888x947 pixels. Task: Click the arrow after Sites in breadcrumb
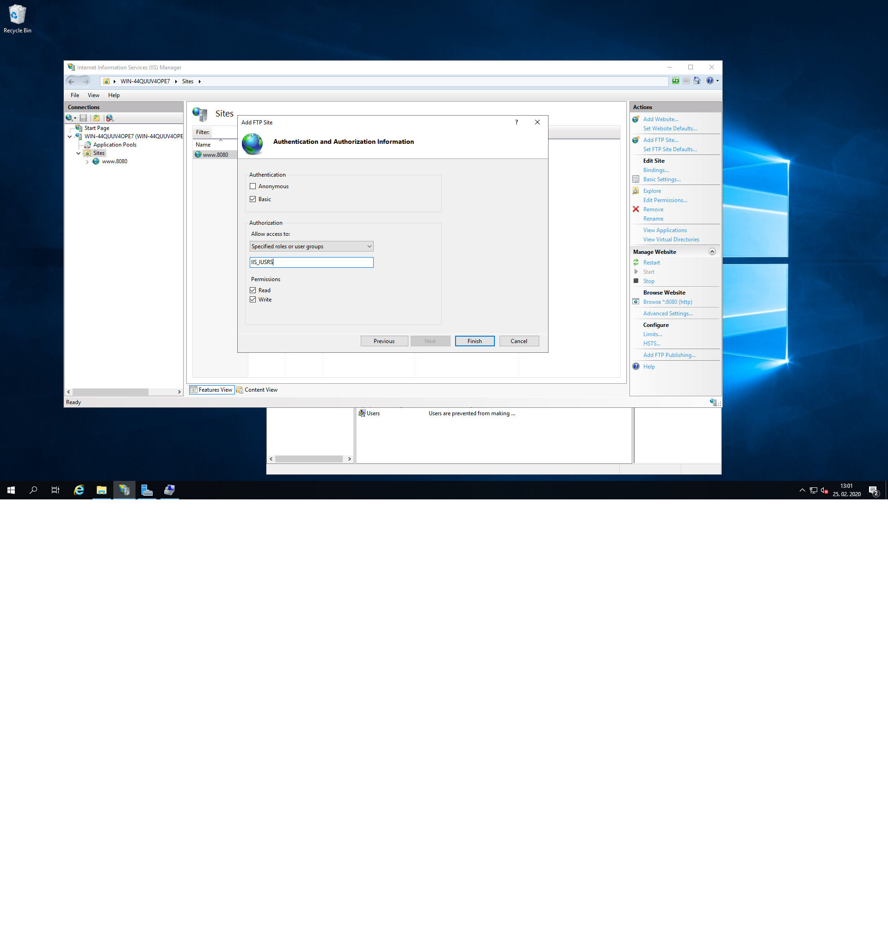pos(200,82)
